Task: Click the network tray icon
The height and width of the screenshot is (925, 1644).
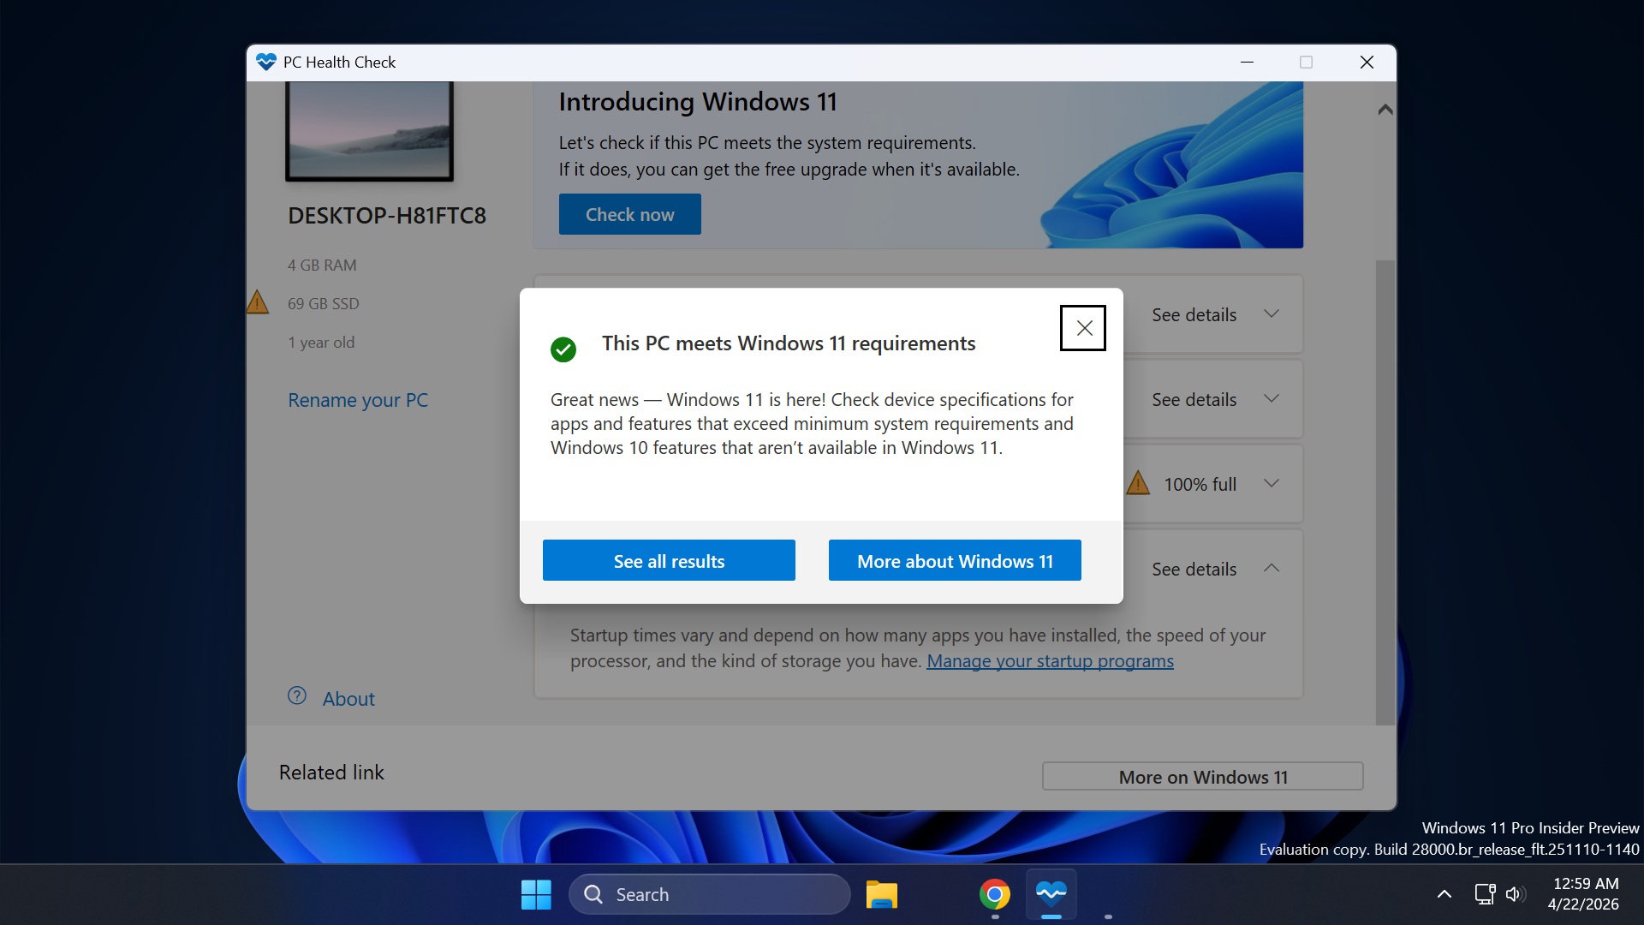Action: click(x=1484, y=893)
